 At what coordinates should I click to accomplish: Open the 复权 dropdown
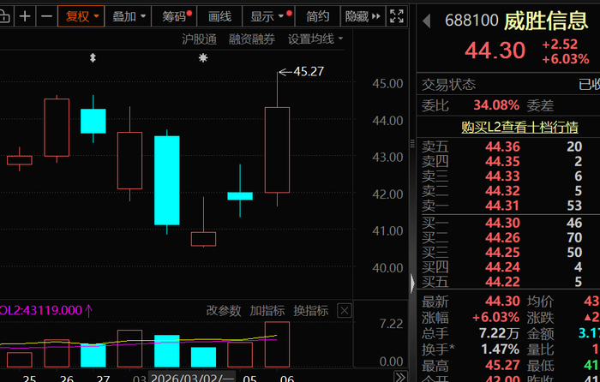(x=81, y=16)
